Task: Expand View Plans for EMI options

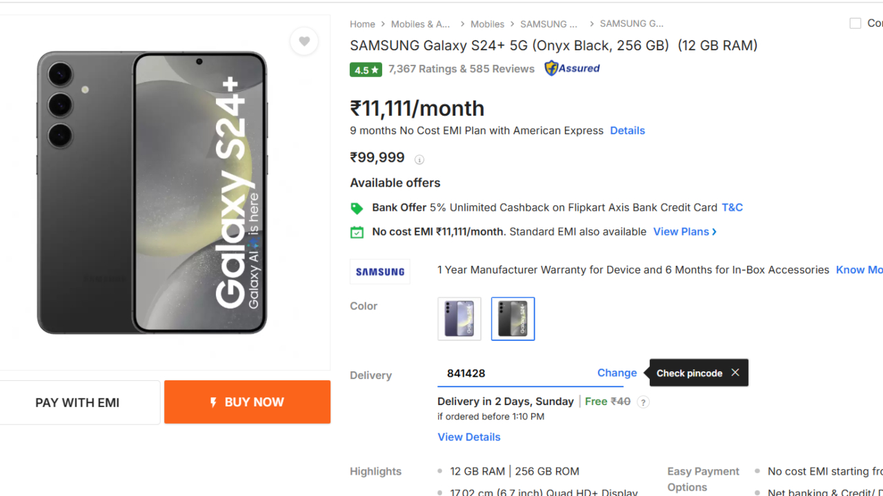Action: coord(684,232)
